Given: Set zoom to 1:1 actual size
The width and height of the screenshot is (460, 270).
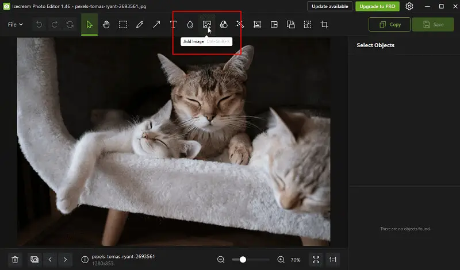Looking at the screenshot, I should point(333,260).
